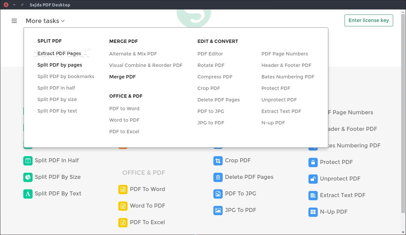
Task: Pick PDF to JPG in dropdown menu
Action: [x=211, y=111]
